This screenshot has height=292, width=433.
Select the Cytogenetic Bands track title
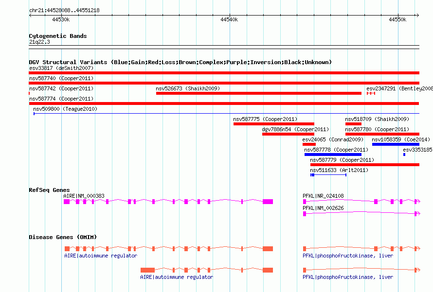pos(58,36)
